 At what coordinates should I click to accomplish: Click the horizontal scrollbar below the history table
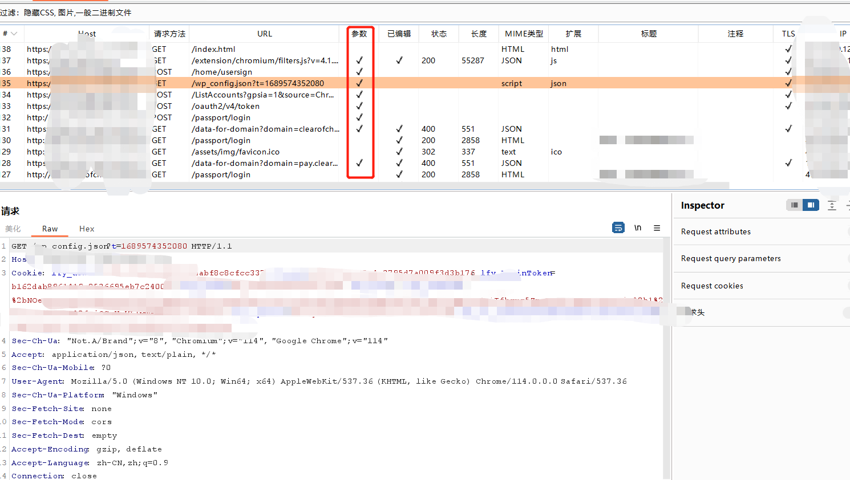[x=365, y=186]
